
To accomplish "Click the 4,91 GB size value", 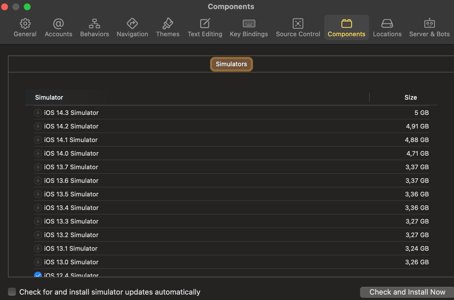I will (x=417, y=126).
